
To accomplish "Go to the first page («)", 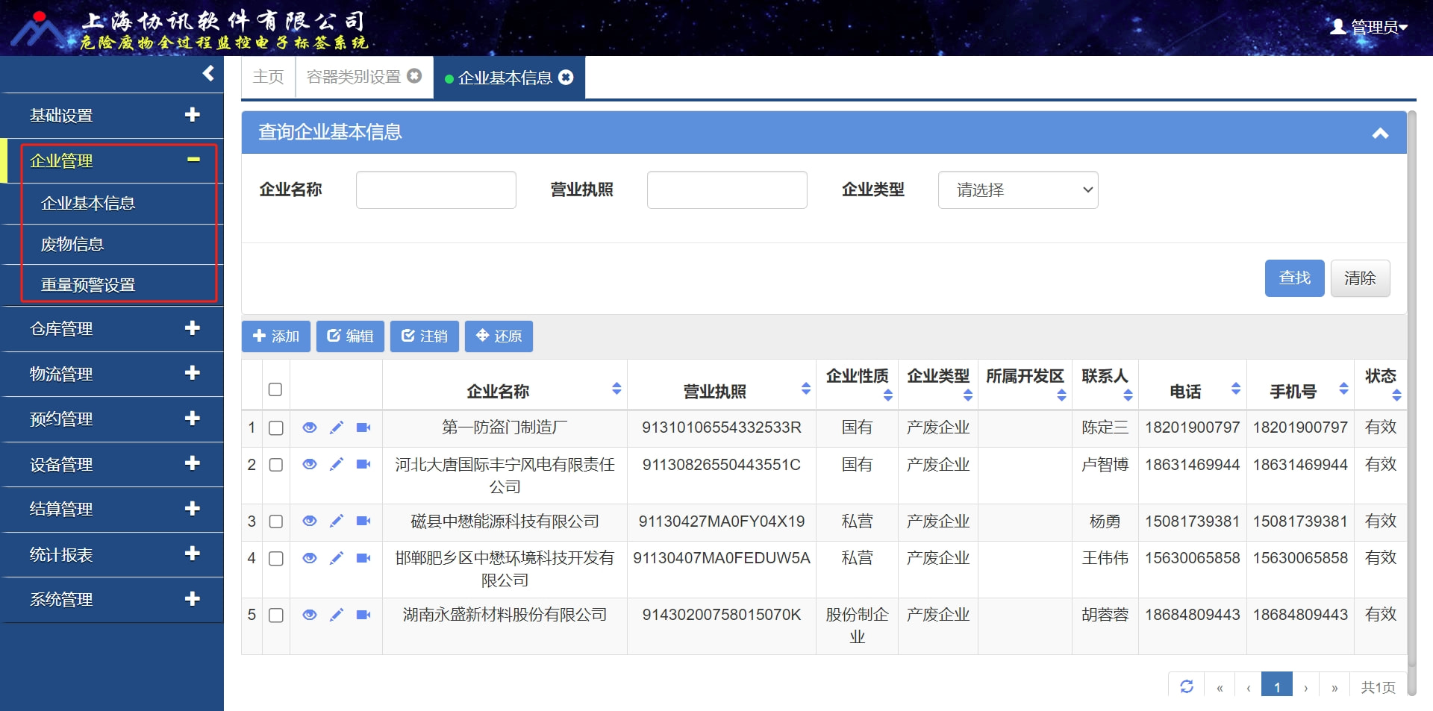I will point(1220,687).
